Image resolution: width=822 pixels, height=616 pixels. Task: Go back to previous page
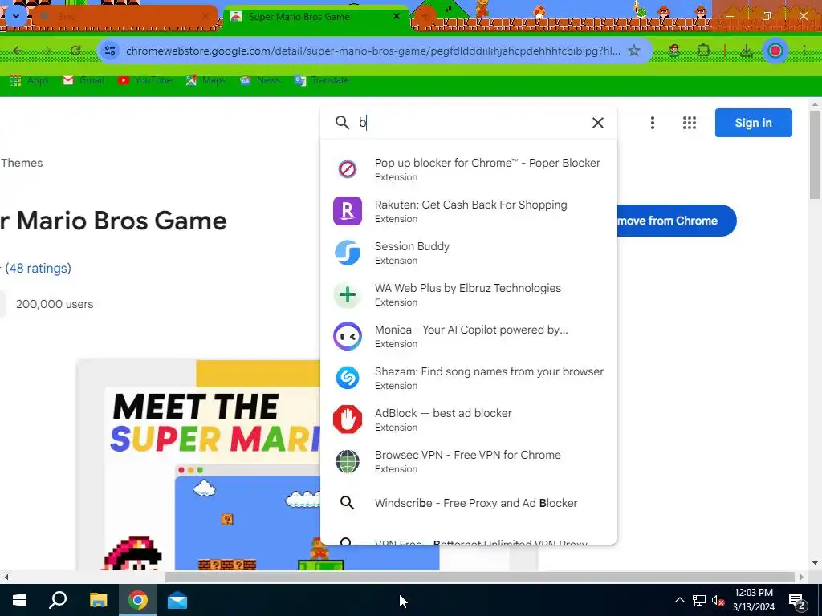tap(18, 51)
